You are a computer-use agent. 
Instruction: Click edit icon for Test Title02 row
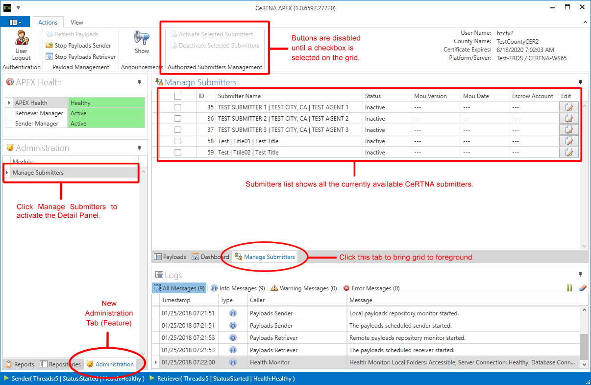(568, 152)
